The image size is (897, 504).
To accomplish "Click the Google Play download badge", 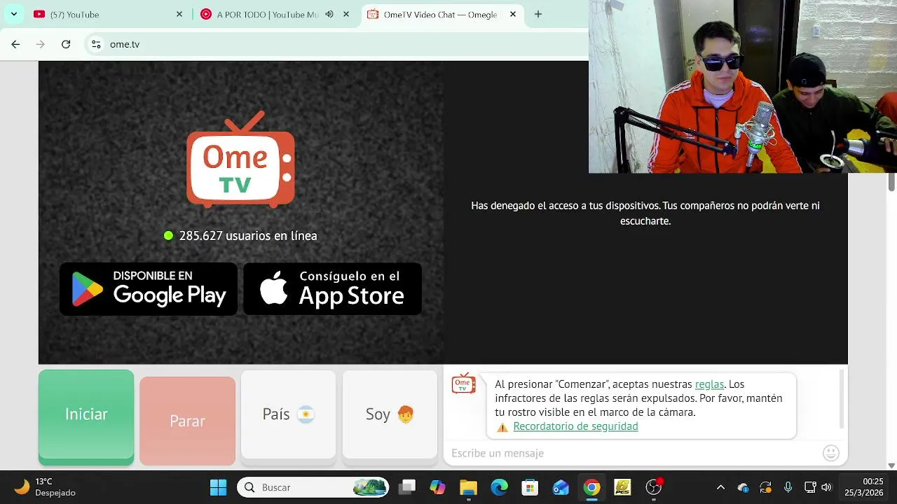I will (149, 288).
